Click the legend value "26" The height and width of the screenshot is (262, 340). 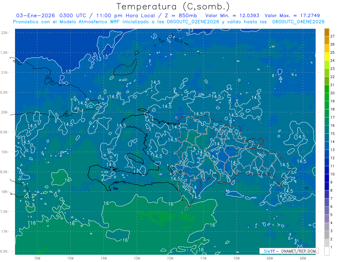(333, 44)
